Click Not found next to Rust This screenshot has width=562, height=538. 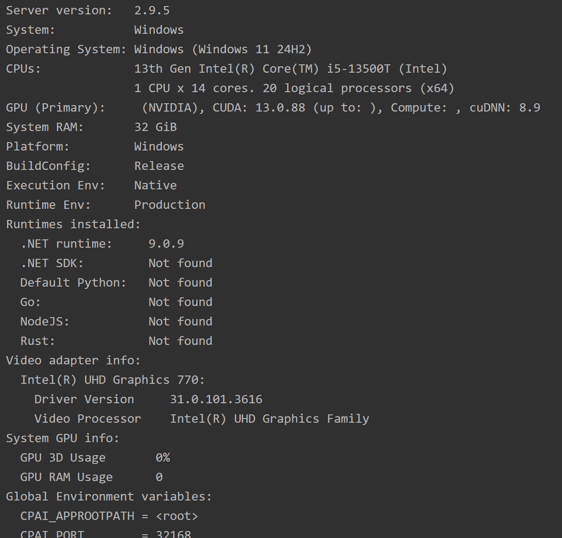click(180, 341)
